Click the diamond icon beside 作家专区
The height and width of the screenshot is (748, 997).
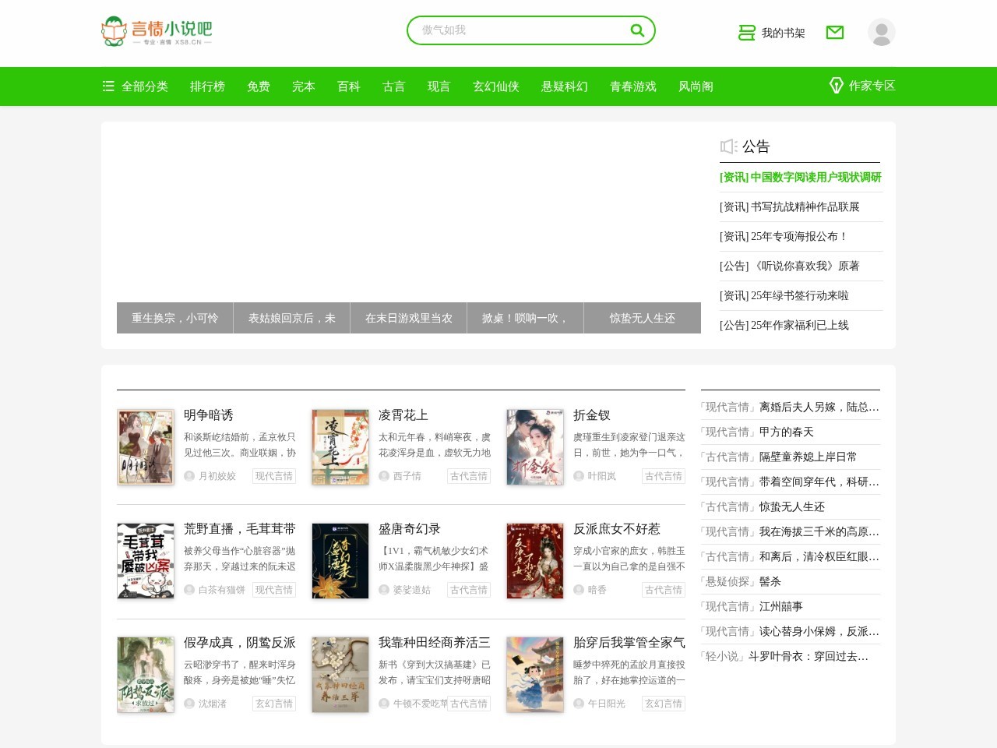tap(837, 86)
